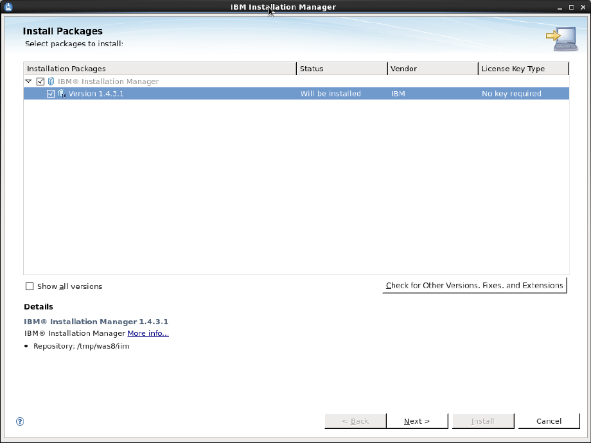Click the IBM Installation Manager package icon
The height and width of the screenshot is (443, 591).
[x=51, y=82]
